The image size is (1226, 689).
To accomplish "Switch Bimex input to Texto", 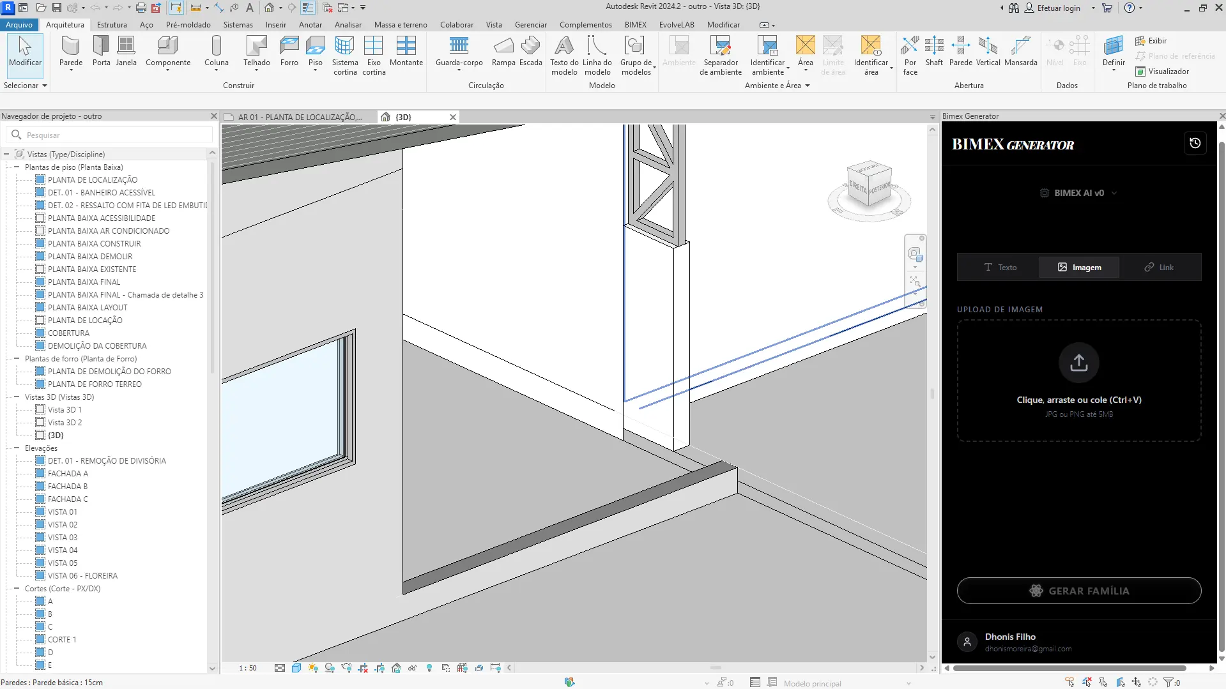I will [1000, 267].
